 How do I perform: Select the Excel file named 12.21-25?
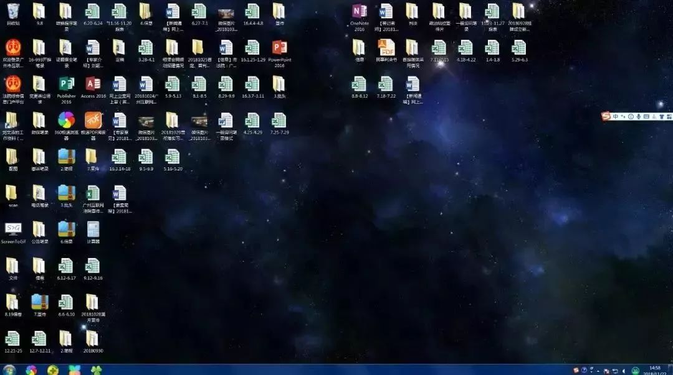pyautogui.click(x=12, y=338)
